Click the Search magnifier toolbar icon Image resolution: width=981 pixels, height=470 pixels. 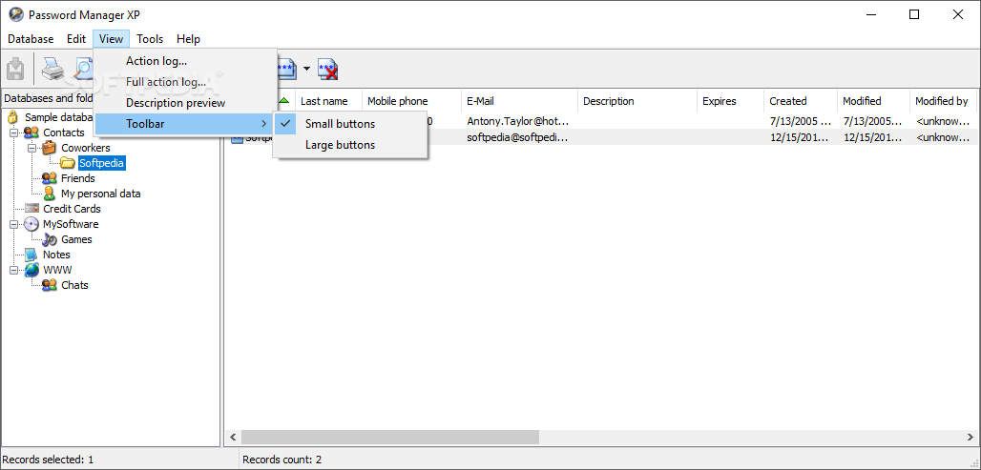click(x=84, y=69)
